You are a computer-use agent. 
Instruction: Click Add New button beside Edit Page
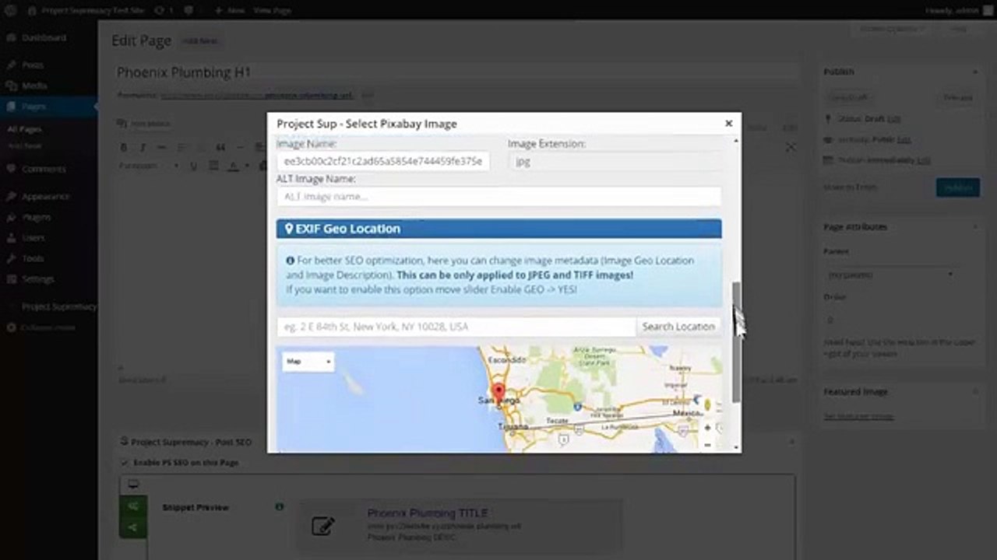200,40
